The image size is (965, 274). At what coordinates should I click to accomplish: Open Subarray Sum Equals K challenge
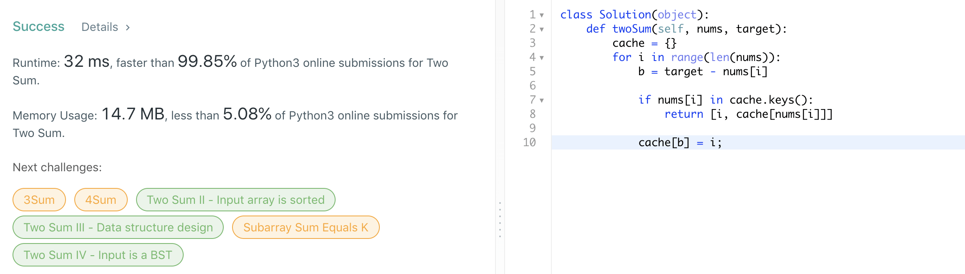click(306, 227)
